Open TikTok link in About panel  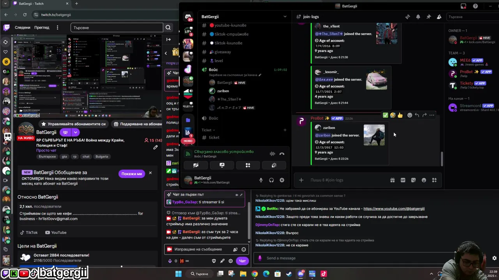(29, 233)
